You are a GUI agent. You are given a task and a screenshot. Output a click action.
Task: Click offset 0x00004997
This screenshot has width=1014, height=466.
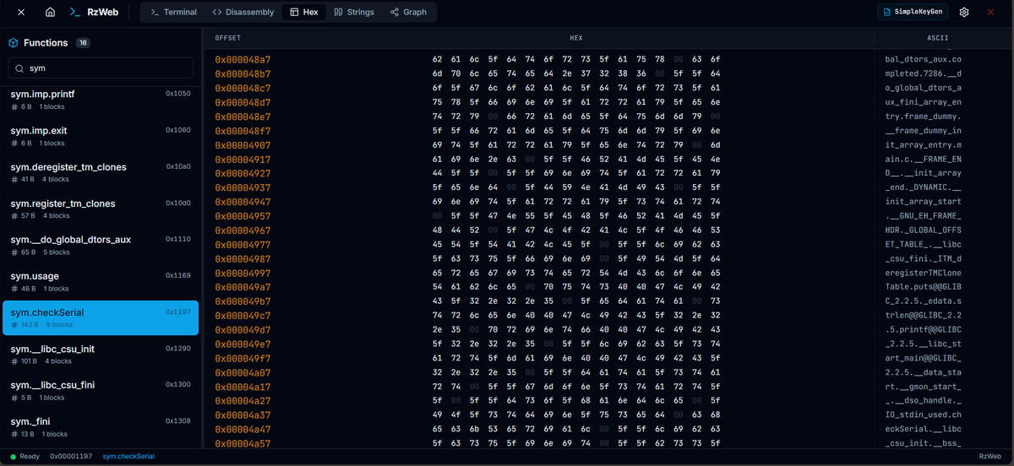click(x=243, y=273)
